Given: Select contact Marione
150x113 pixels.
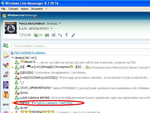Looking at the screenshot, I should (x=25, y=103).
